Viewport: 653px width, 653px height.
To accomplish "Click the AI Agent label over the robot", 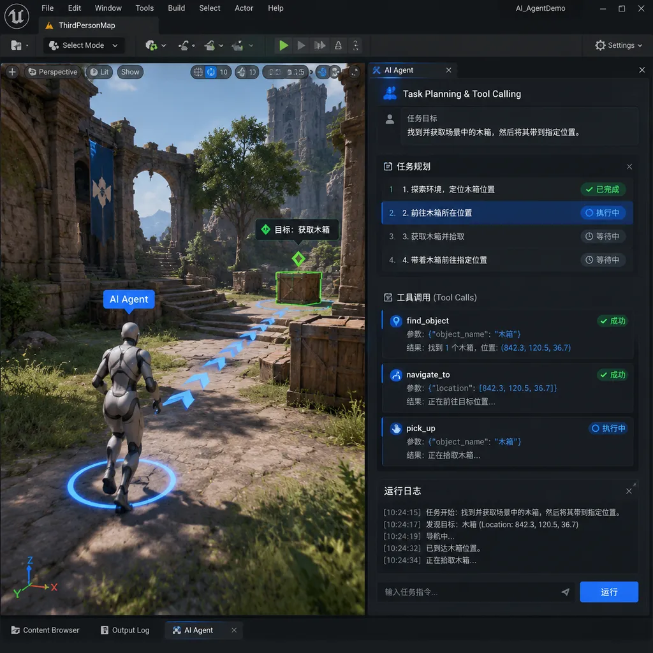I will tap(129, 300).
